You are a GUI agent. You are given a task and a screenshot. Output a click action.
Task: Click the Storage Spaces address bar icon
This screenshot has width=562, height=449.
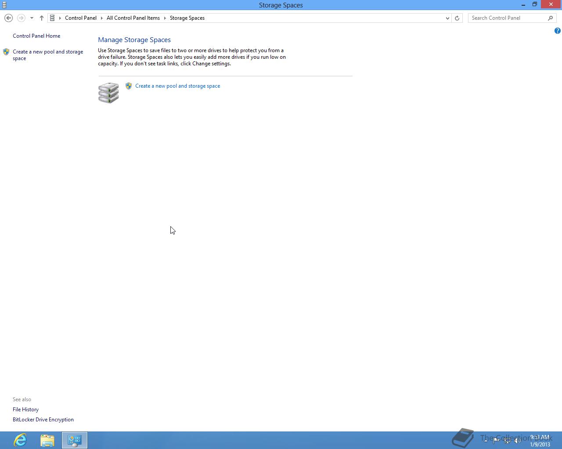coord(52,18)
